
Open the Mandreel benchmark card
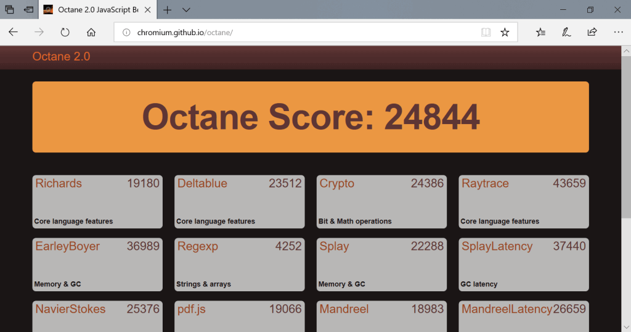pyautogui.click(x=381, y=317)
